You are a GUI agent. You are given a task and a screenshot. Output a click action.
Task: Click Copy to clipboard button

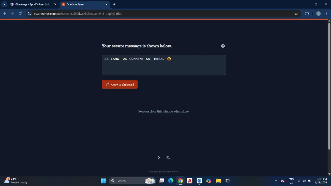tap(120, 84)
